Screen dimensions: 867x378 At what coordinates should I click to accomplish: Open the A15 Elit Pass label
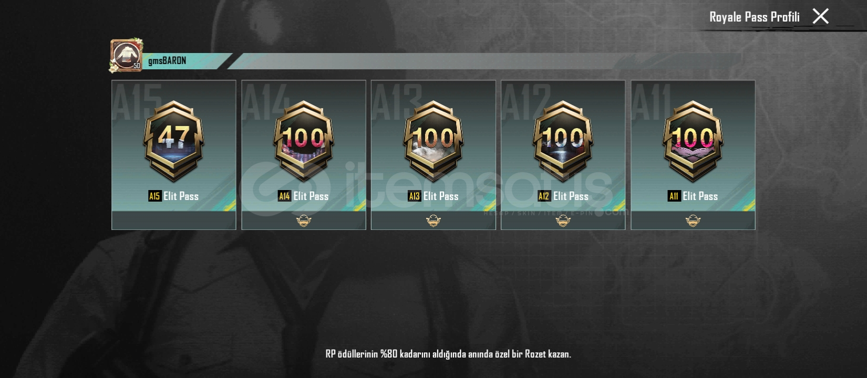coord(174,196)
